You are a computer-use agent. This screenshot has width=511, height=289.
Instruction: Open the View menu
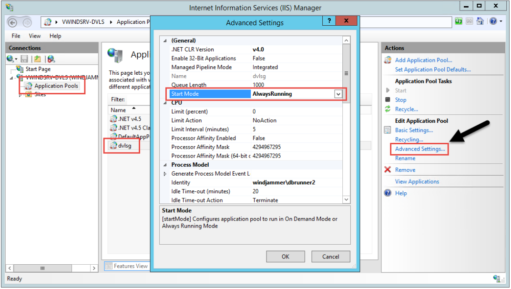pos(34,36)
